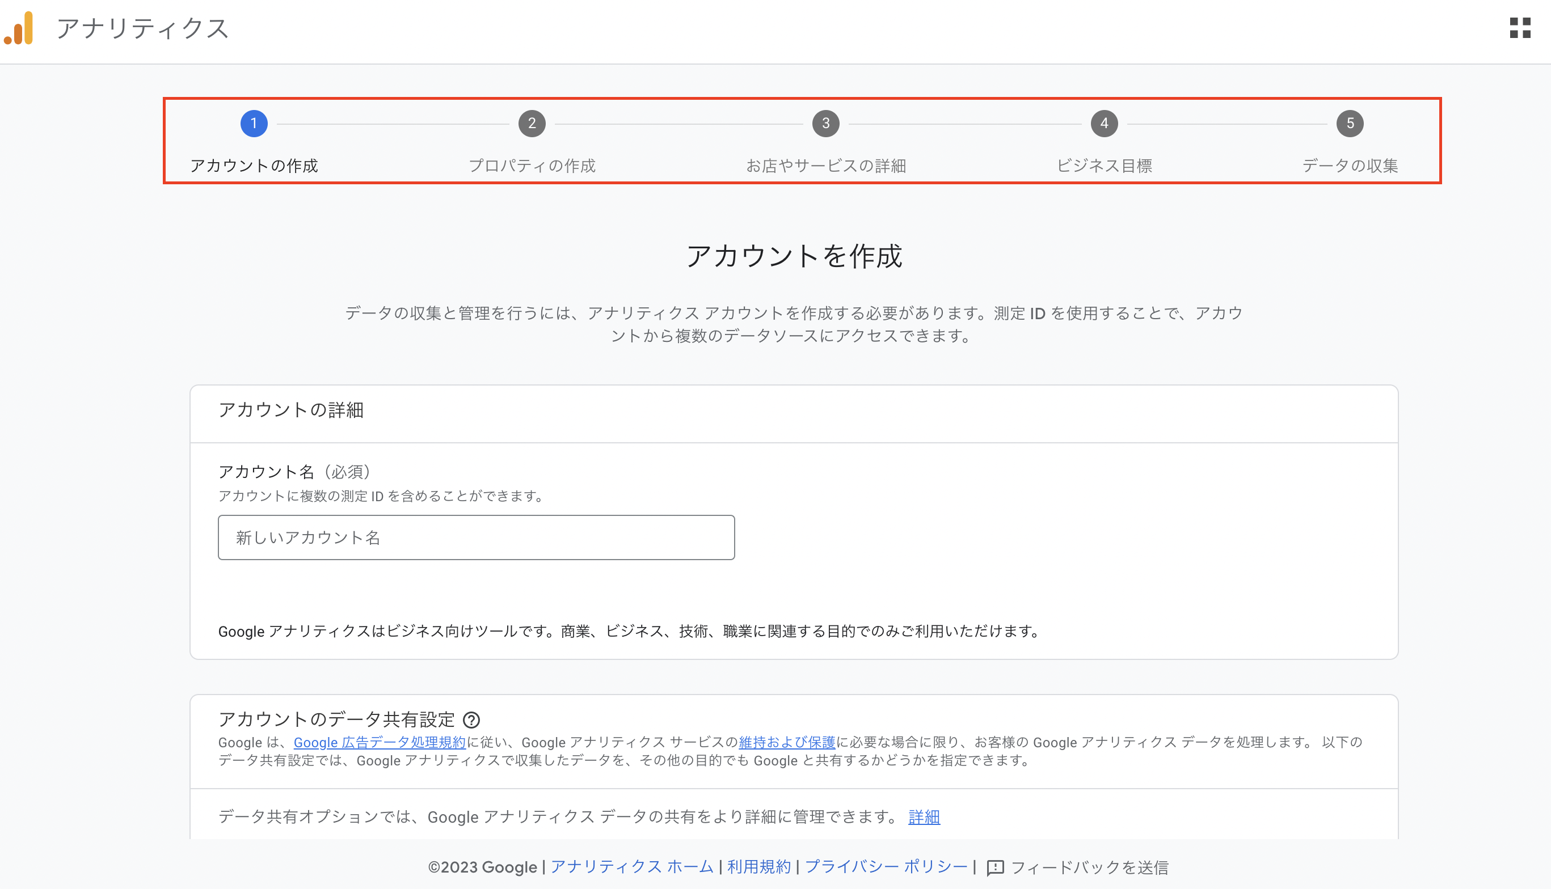Viewport: 1551px width, 889px height.
Task: Open the Google 広告データ処理規約 link
Action: point(380,742)
